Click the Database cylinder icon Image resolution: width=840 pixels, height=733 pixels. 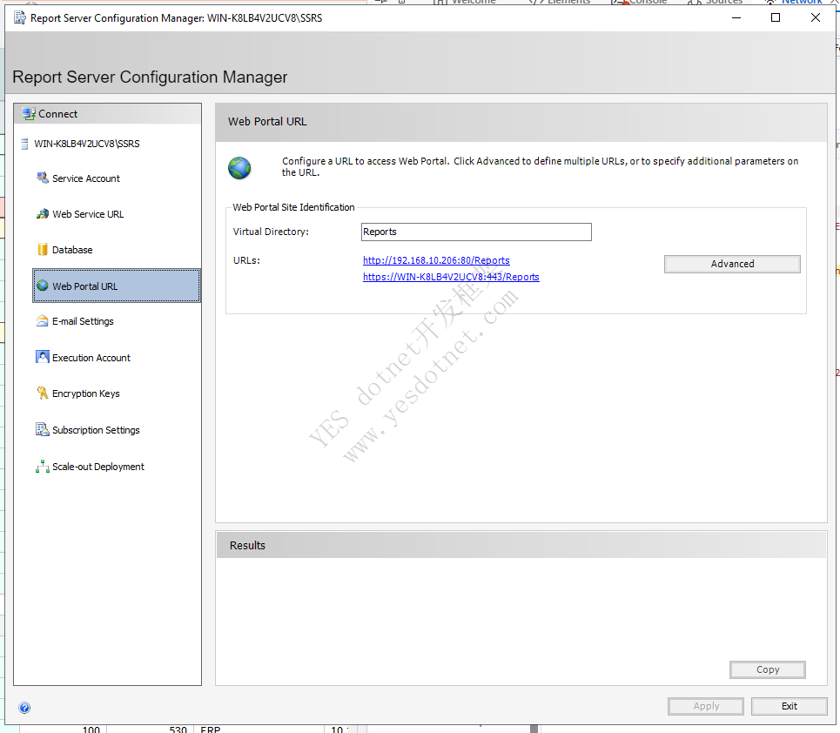42,250
